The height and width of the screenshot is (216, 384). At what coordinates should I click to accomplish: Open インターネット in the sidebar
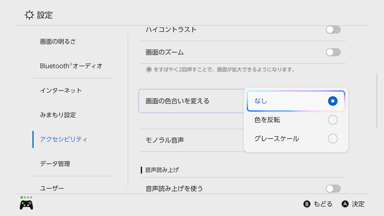tap(61, 91)
